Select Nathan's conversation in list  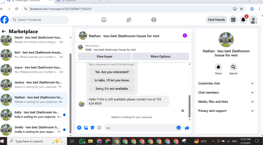(34, 100)
